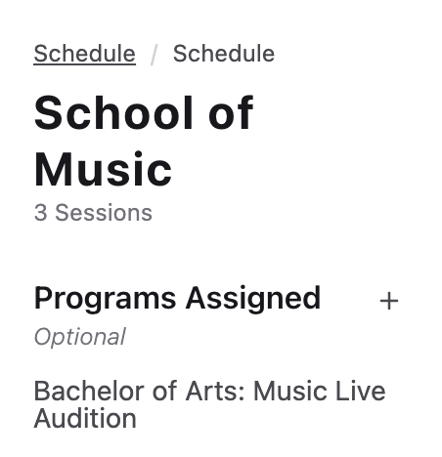Click the word Sessions under the title
442x457 pixels.
coord(104,213)
